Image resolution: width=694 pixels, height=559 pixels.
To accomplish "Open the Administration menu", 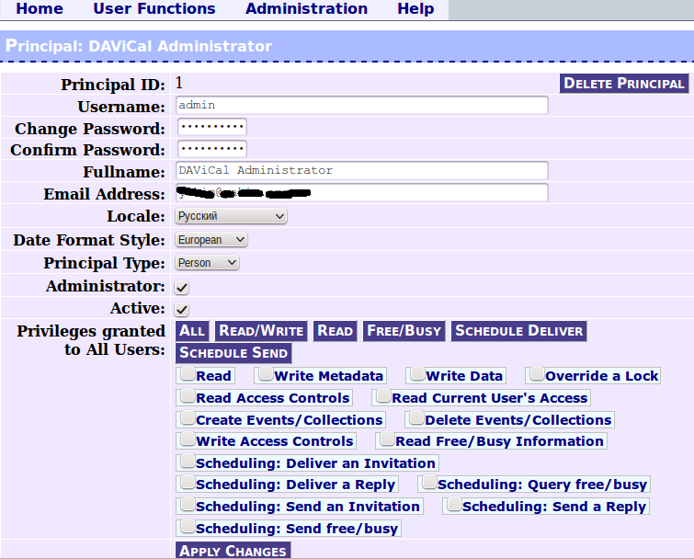I will [x=306, y=9].
